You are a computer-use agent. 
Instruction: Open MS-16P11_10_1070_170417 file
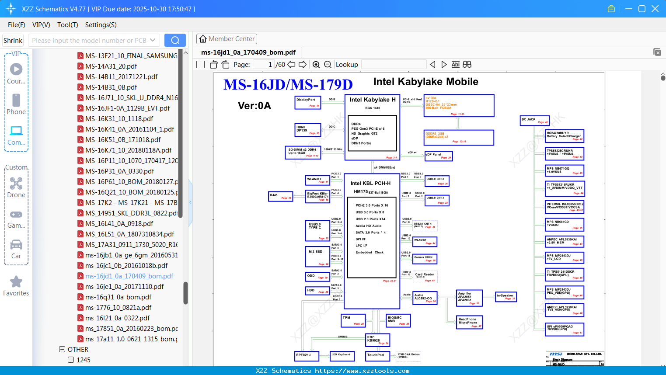click(131, 161)
